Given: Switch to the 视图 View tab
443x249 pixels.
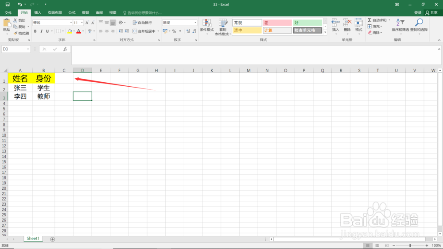Looking at the screenshot, I should pyautogui.click(x=113, y=13).
